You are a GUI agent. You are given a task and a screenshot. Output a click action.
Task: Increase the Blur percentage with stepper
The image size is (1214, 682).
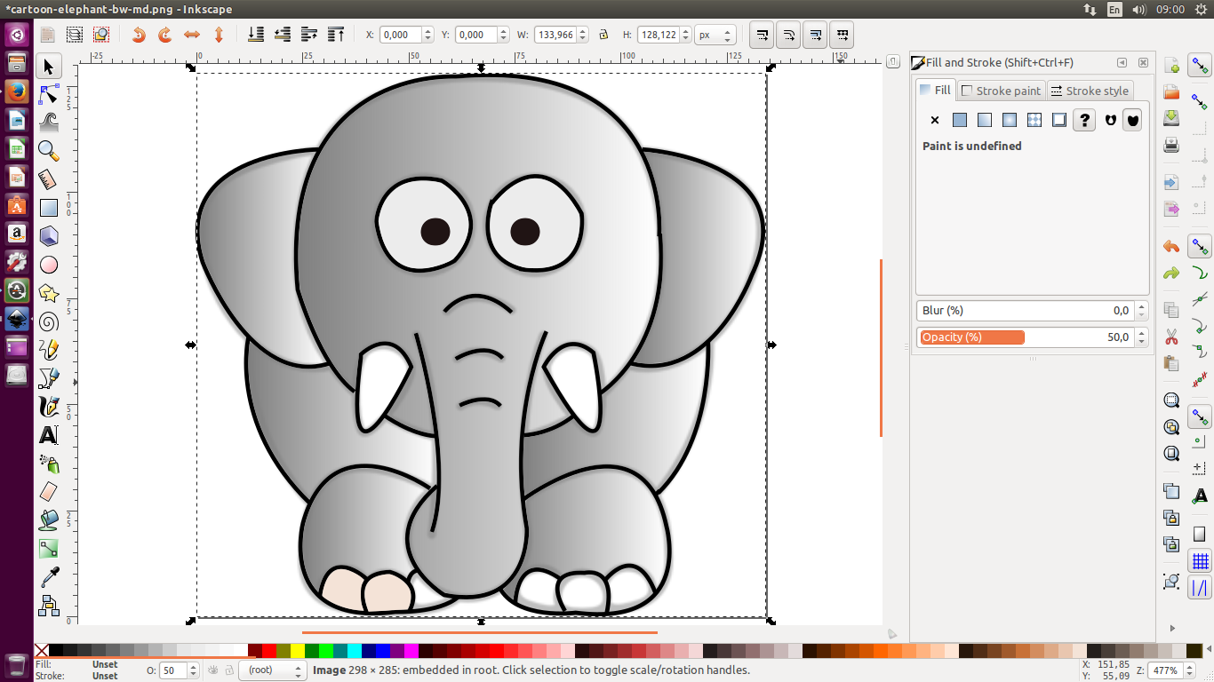[x=1141, y=306]
